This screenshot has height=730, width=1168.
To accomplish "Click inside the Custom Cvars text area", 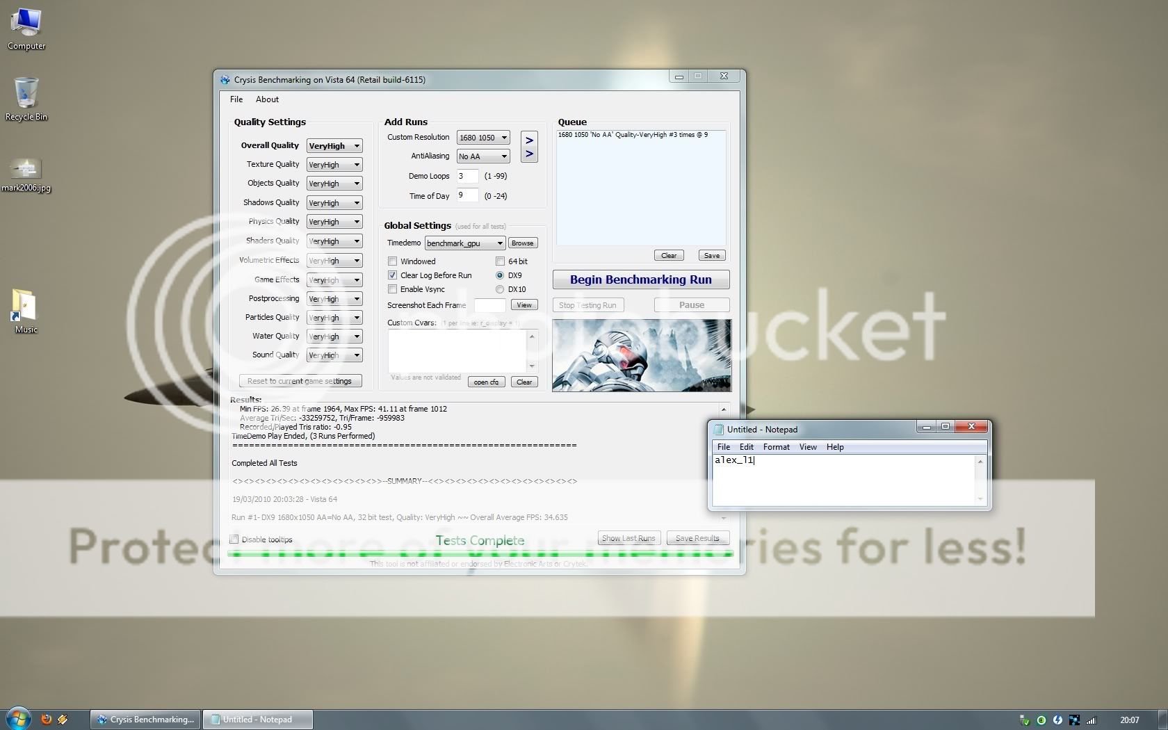I will tap(457, 351).
